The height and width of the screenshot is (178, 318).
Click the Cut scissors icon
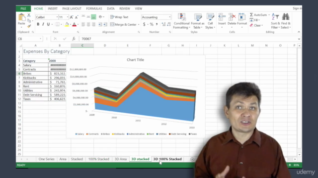[x=29, y=15]
